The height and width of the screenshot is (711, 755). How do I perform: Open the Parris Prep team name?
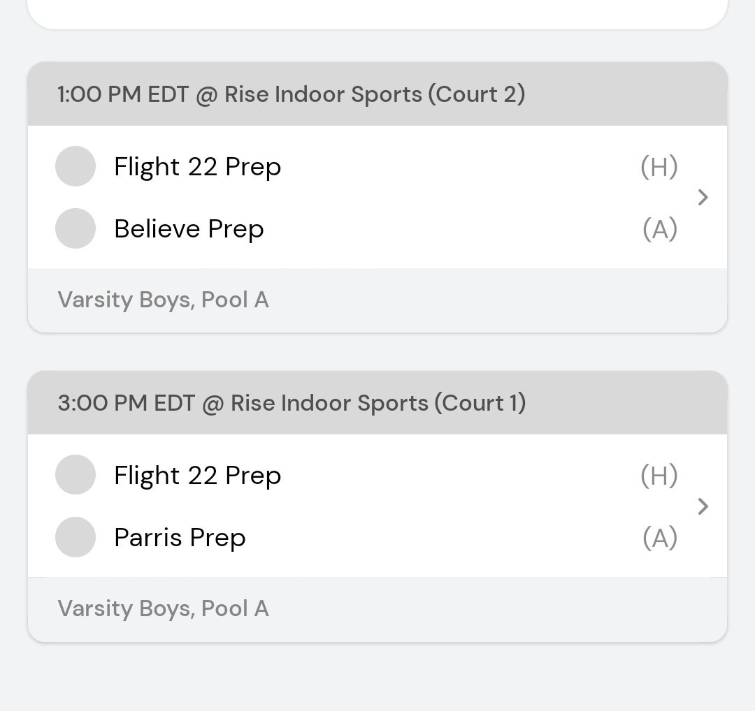[180, 538]
